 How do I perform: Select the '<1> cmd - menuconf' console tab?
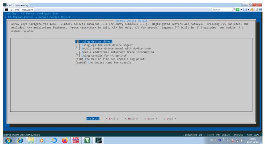point(19,10)
